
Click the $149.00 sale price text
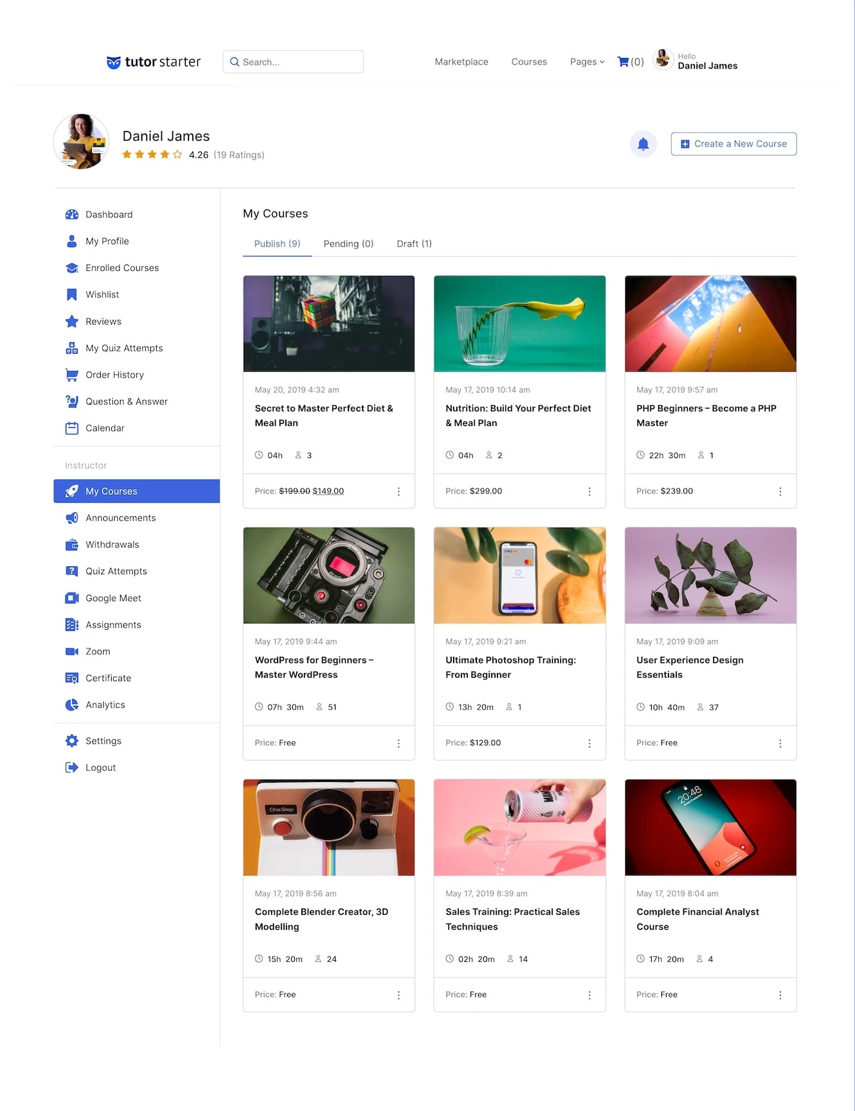pos(328,491)
